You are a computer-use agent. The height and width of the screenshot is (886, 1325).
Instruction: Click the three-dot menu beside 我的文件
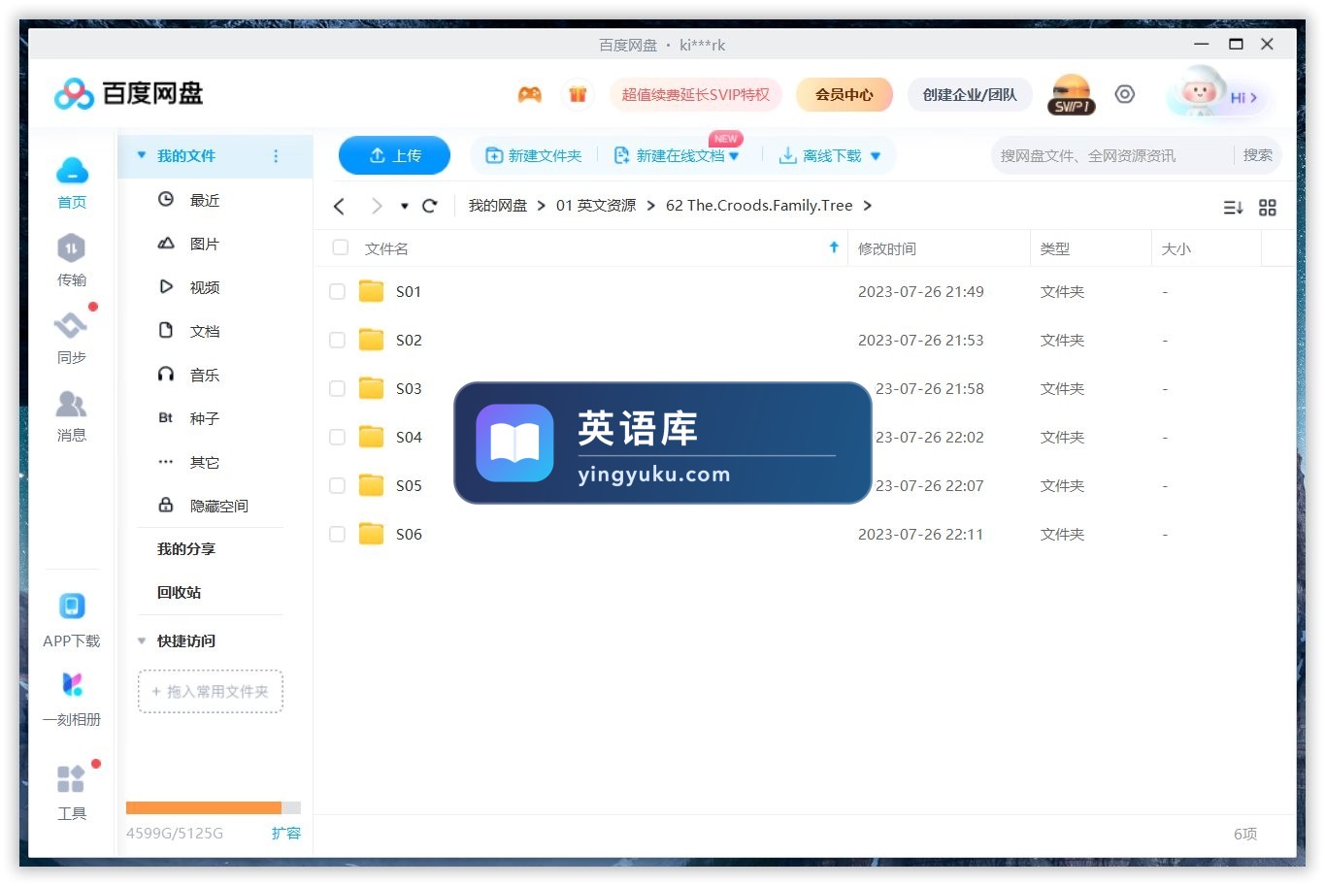tap(276, 156)
